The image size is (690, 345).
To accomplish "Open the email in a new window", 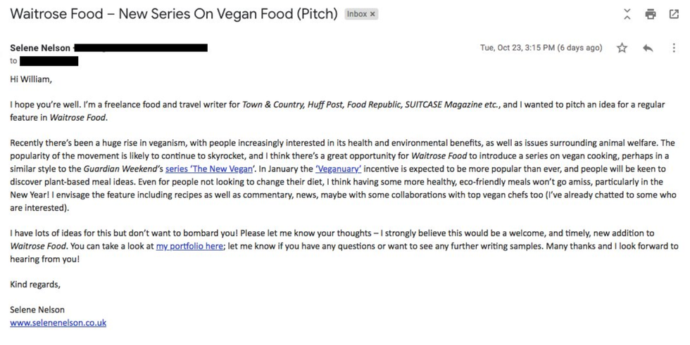I will [673, 14].
